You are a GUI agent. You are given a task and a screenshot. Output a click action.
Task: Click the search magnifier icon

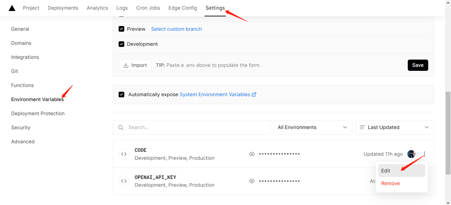[121, 128]
